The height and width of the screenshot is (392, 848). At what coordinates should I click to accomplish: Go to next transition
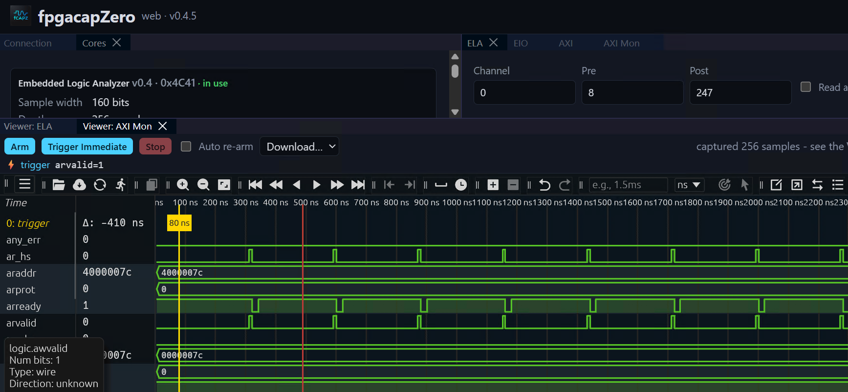(410, 185)
